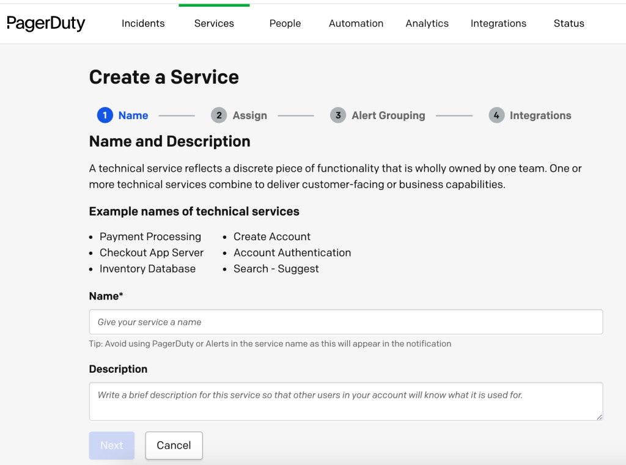Click the step 2 circle icon
This screenshot has height=465, width=626.
pyautogui.click(x=218, y=115)
